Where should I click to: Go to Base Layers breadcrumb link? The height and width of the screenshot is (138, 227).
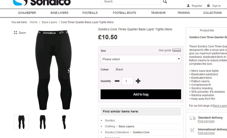point(49,22)
